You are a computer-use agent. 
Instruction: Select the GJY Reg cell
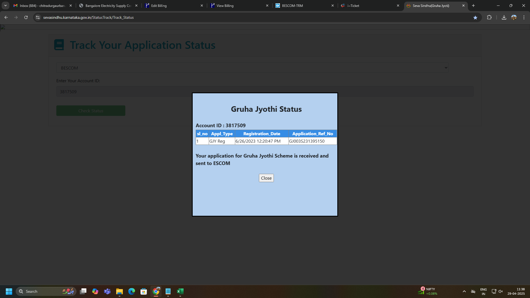[x=222, y=141]
